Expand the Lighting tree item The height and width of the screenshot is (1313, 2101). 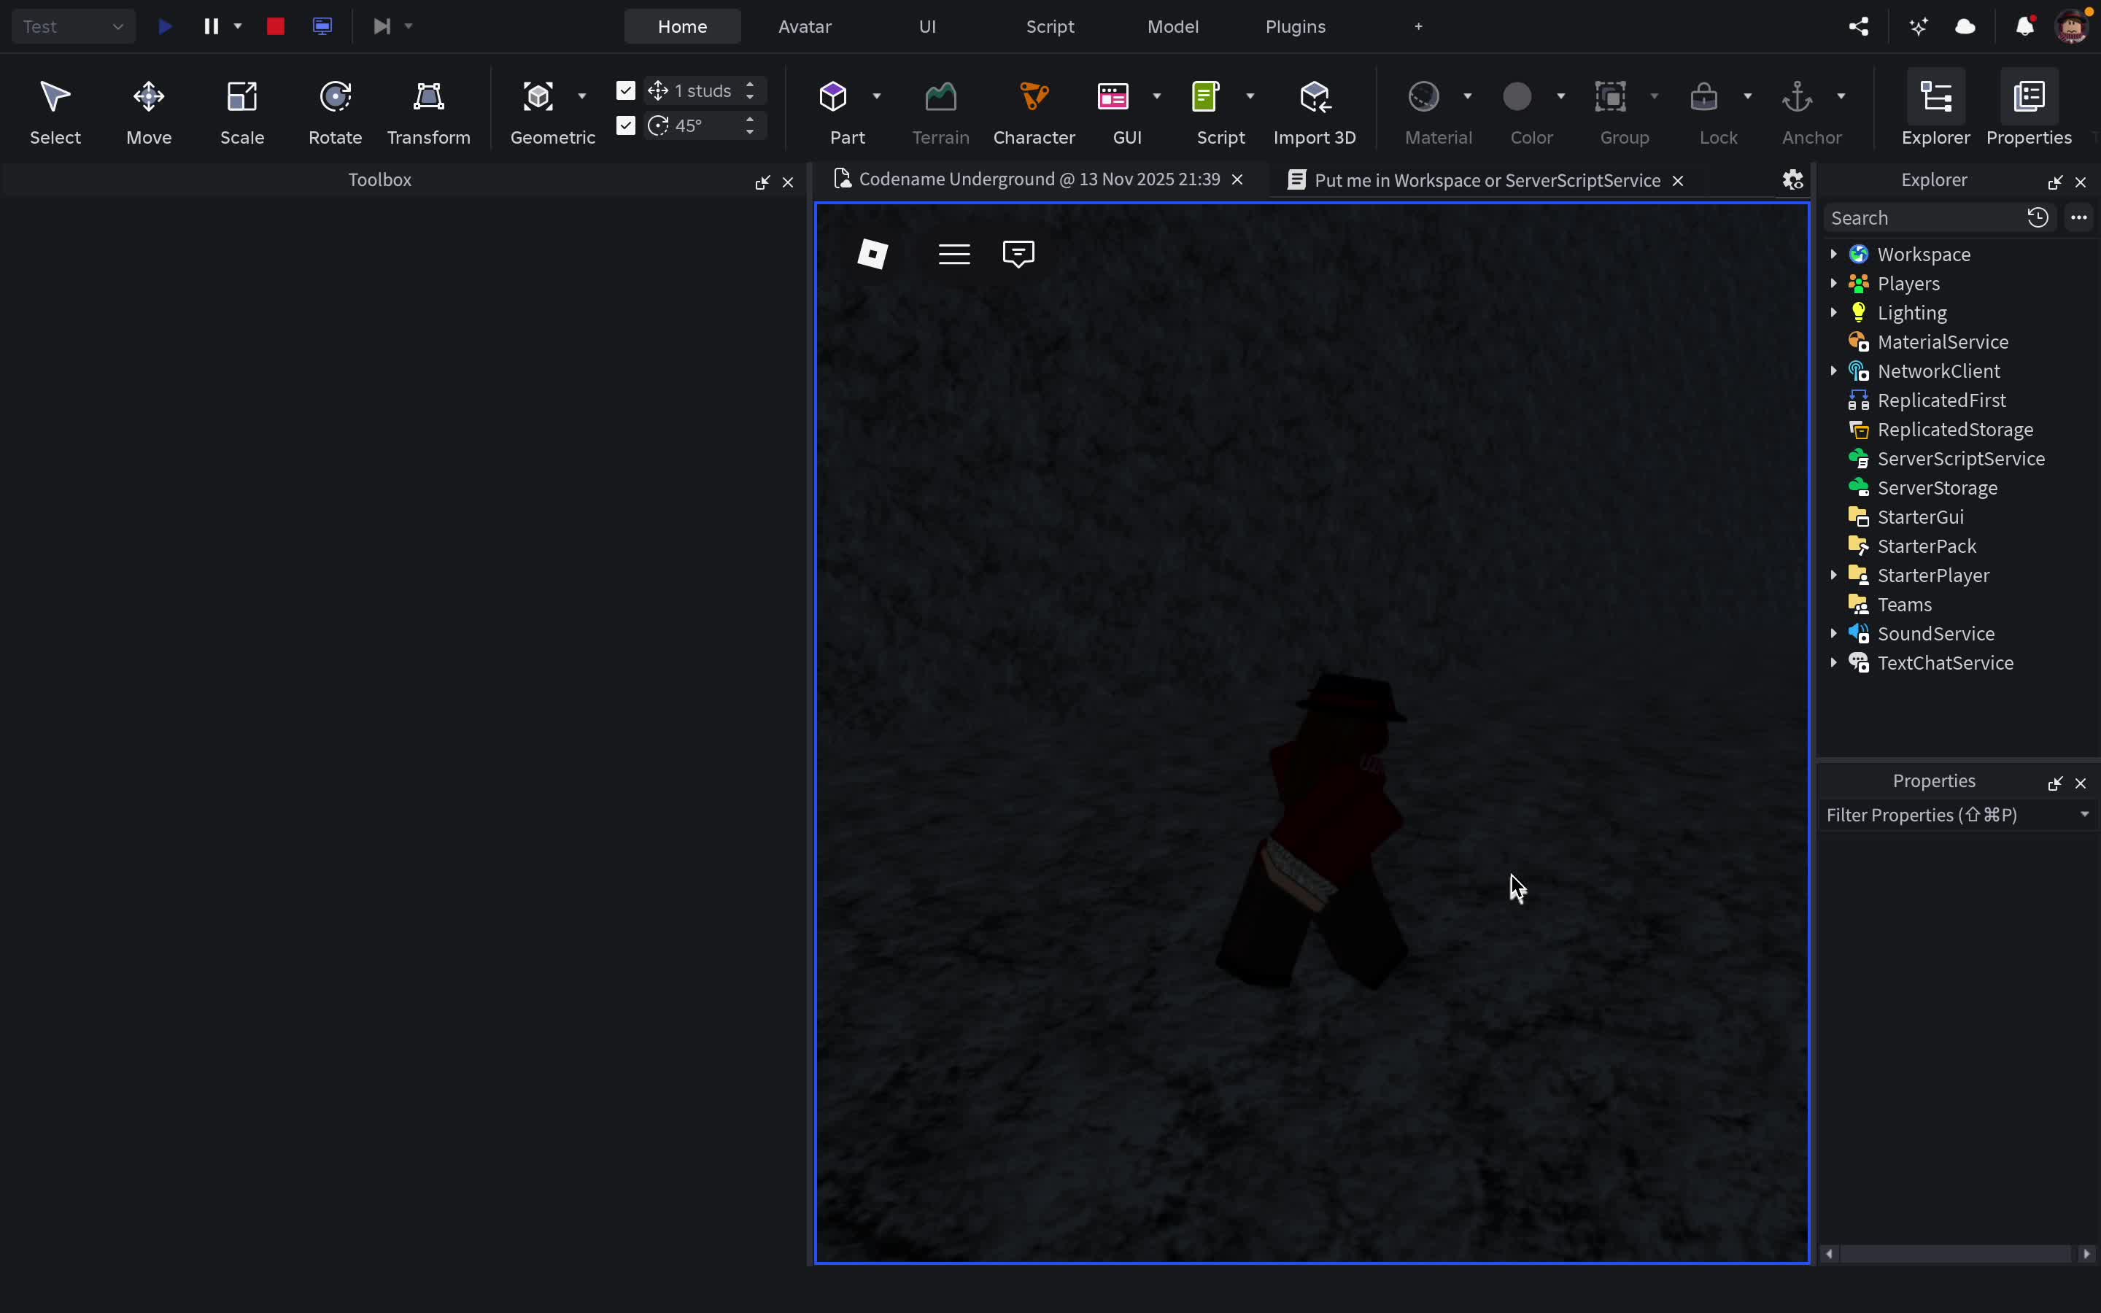(1832, 313)
